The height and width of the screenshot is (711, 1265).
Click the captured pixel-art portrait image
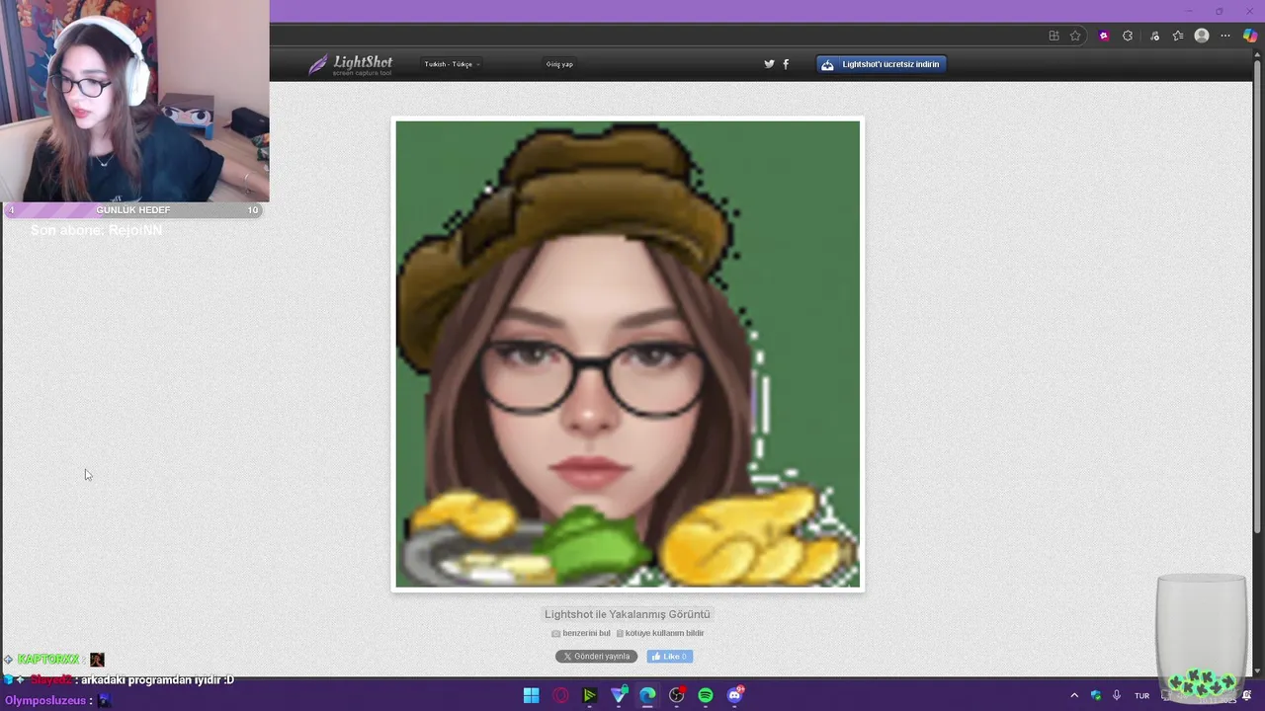click(x=628, y=355)
